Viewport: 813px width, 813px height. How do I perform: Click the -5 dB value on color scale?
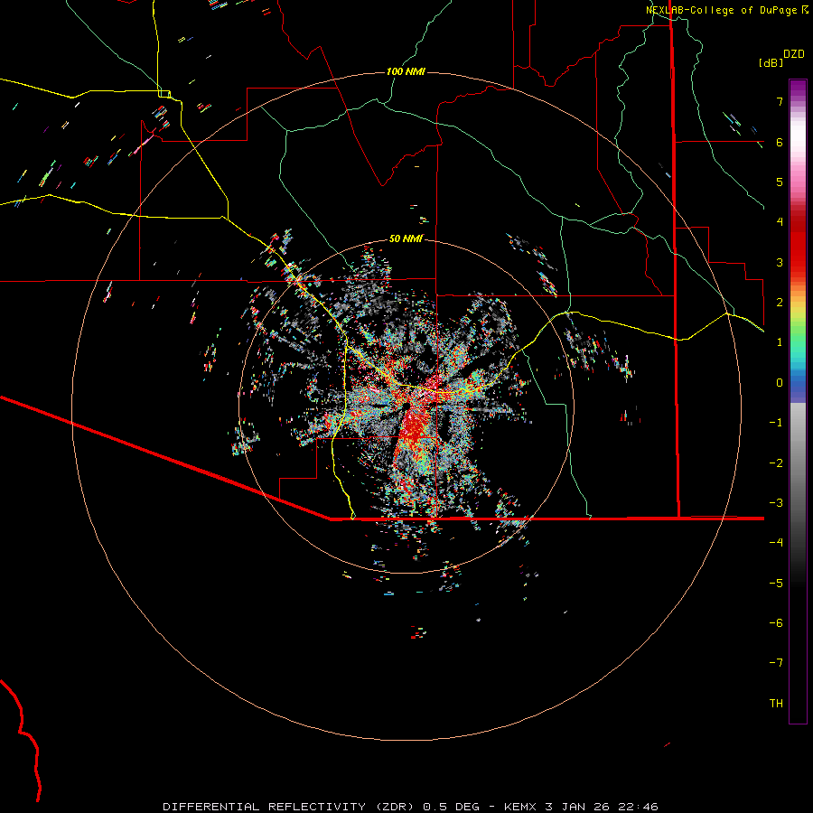776,584
